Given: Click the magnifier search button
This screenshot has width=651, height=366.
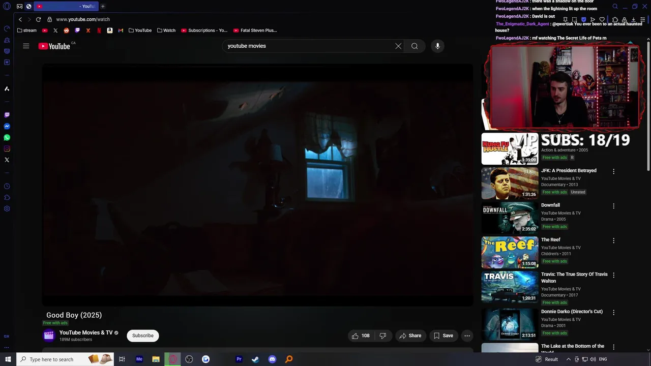Looking at the screenshot, I should pyautogui.click(x=415, y=46).
